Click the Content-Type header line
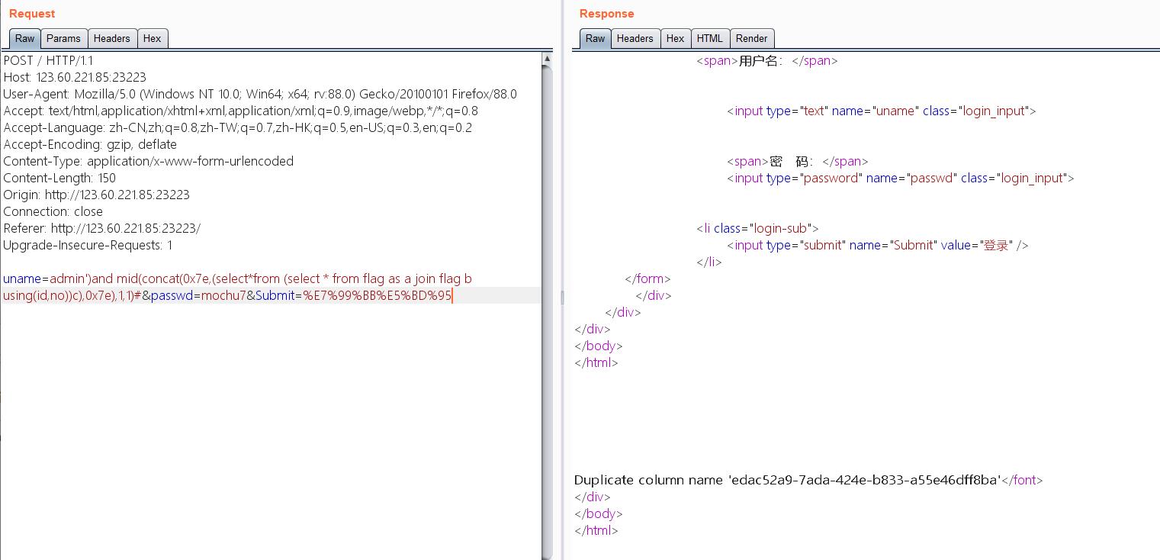The height and width of the screenshot is (560, 1160). pos(149,161)
